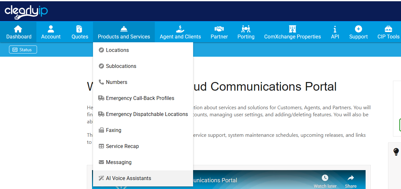
Task: Click the CIP Tools cloud icon
Action: (388, 29)
